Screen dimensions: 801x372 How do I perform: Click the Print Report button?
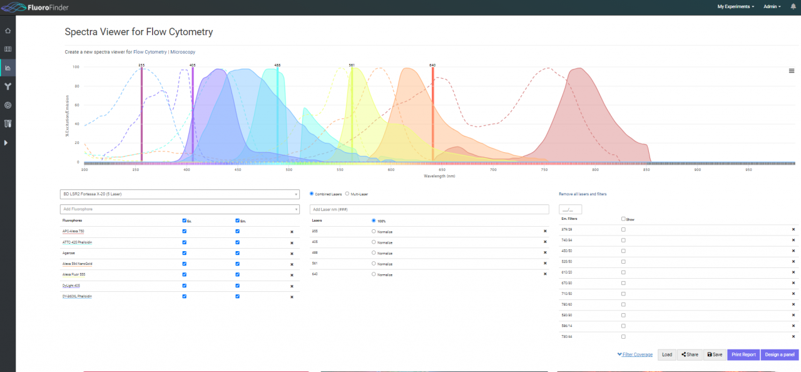point(743,354)
